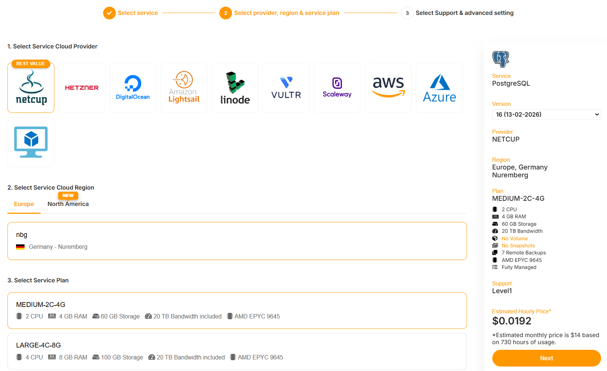Viewport: 607px width, 371px height.
Task: Click the CPU icon in MEDIUM-2C-4G plan
Action: pos(19,316)
